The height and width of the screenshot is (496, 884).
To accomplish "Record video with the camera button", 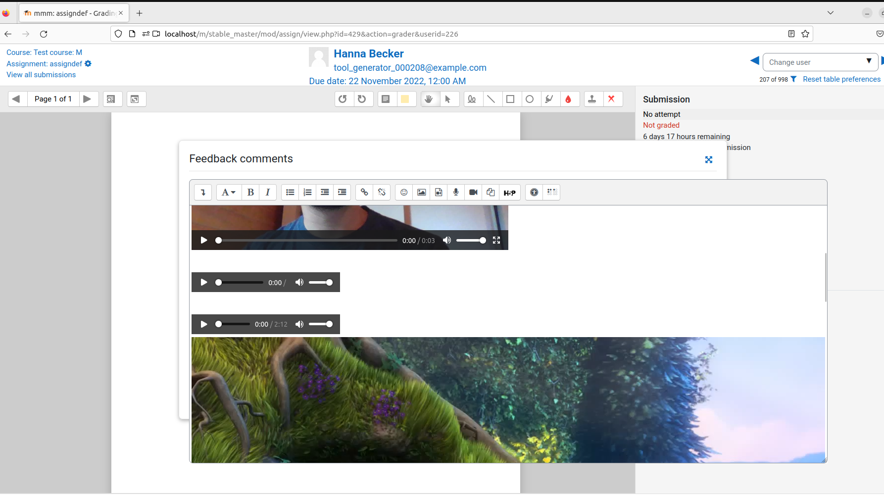I will [473, 192].
